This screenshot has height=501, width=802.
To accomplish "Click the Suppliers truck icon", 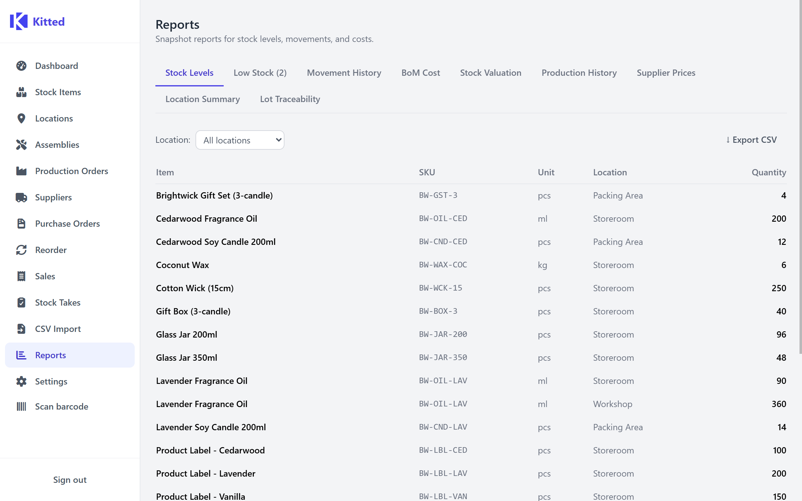I will click(x=21, y=198).
